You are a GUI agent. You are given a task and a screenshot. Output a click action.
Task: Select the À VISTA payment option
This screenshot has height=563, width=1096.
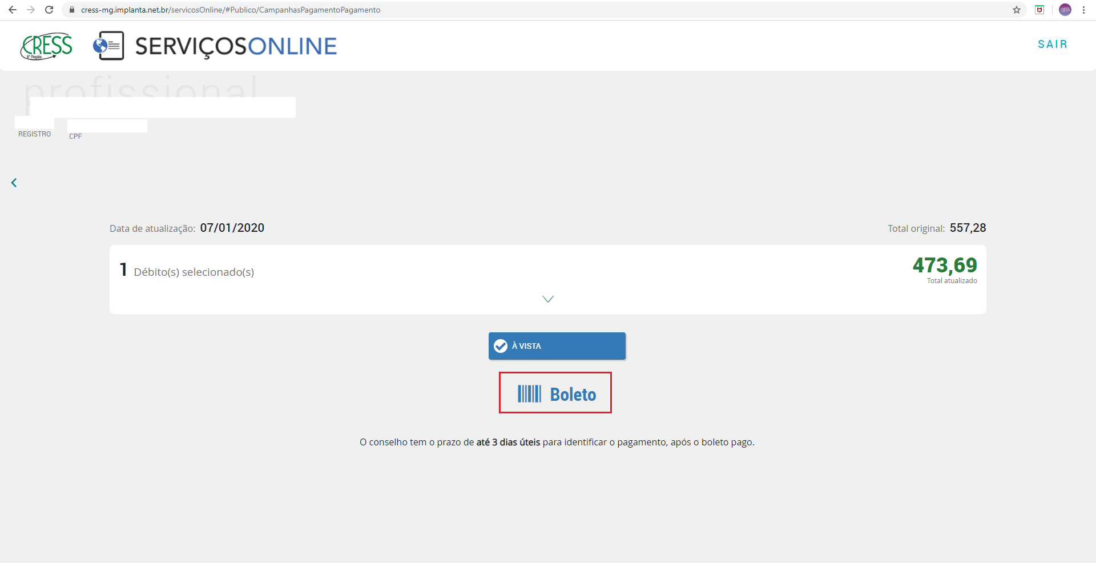click(557, 346)
